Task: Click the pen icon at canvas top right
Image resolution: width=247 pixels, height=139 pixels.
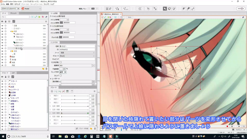Action: [243, 17]
